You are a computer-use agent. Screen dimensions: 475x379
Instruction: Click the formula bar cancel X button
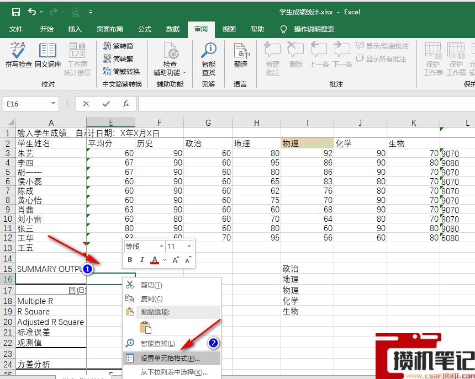point(86,104)
